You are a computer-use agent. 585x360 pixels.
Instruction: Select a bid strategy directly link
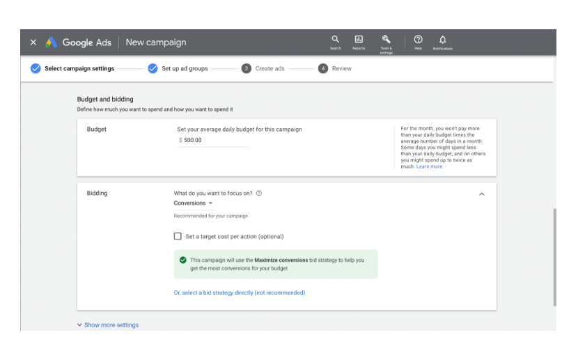tap(240, 292)
